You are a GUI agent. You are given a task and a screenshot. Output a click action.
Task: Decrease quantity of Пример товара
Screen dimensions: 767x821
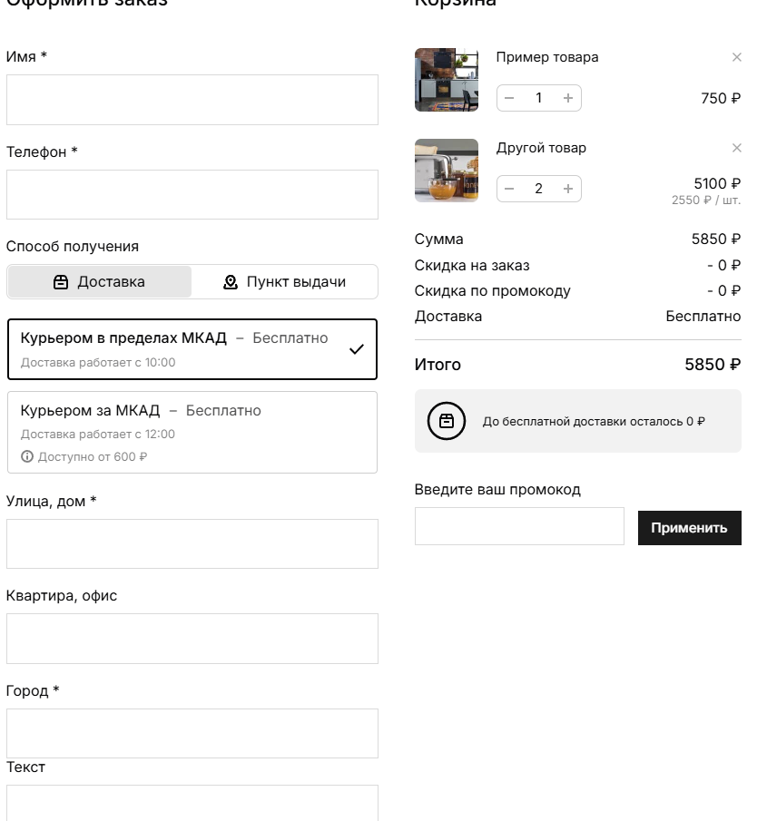click(509, 98)
